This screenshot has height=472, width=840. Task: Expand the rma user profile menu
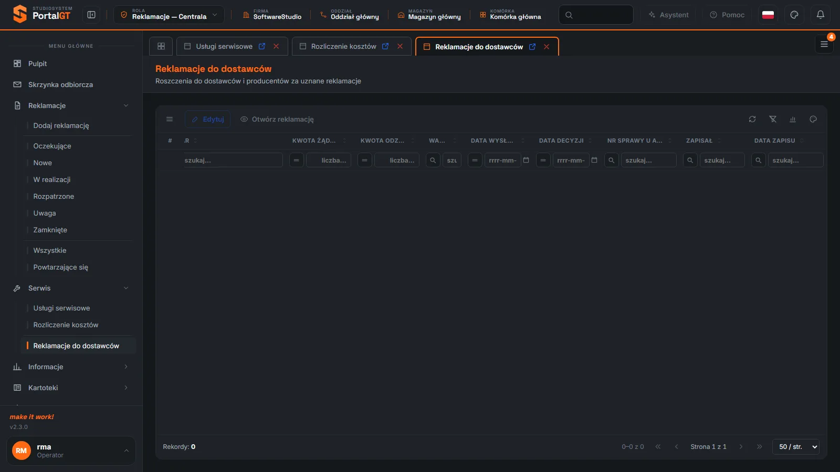pyautogui.click(x=71, y=450)
